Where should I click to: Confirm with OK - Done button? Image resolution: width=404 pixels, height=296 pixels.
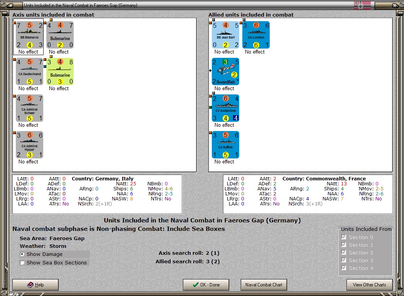tap(206, 285)
